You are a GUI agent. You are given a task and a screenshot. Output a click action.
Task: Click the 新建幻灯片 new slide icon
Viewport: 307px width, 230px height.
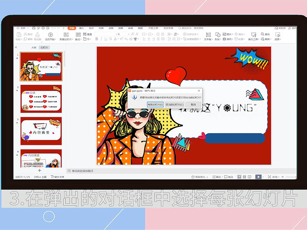pyautogui.click(x=66, y=35)
